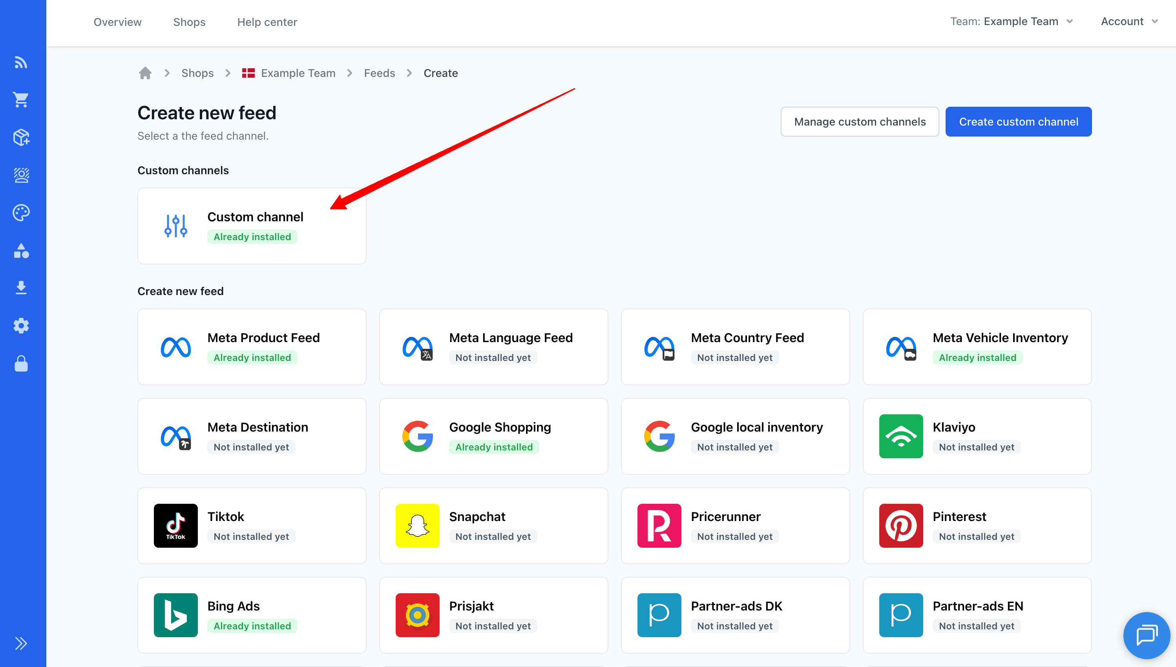Select the shopping cart icon in the sidebar
This screenshot has height=667, width=1176.
[x=21, y=99]
